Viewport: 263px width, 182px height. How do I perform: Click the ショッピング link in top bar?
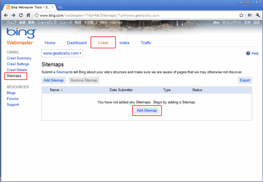point(47,22)
